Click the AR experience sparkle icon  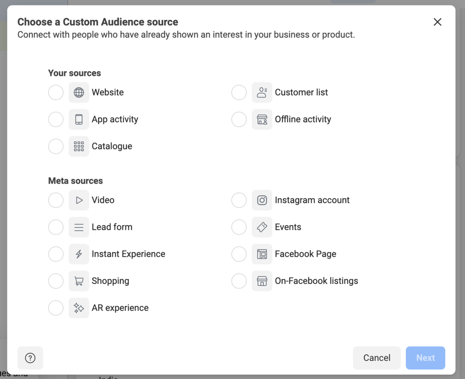click(79, 308)
